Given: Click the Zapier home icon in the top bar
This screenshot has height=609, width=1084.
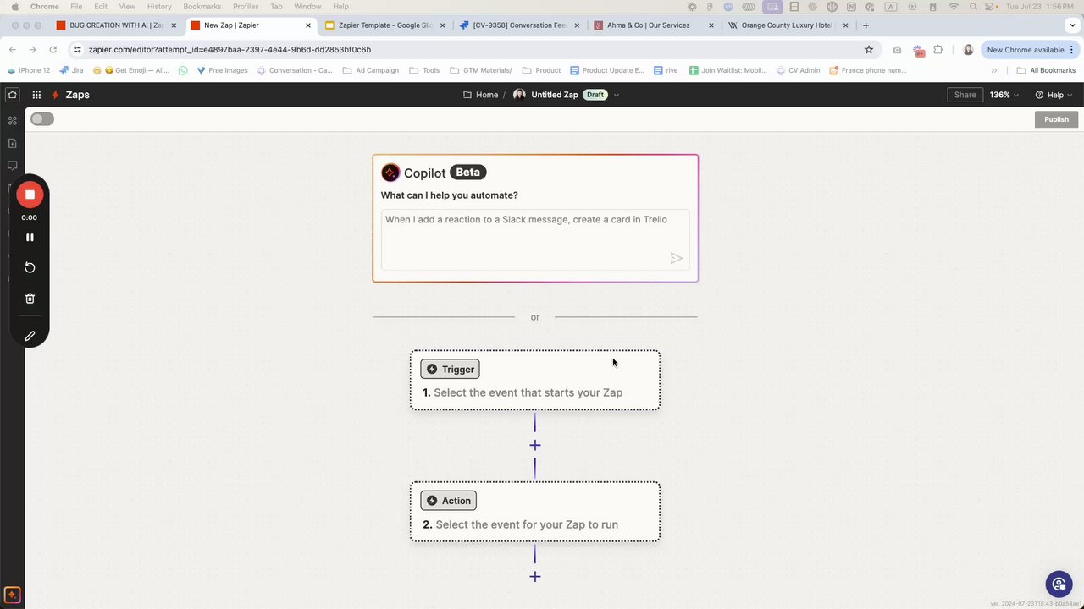Looking at the screenshot, I should tap(12, 95).
